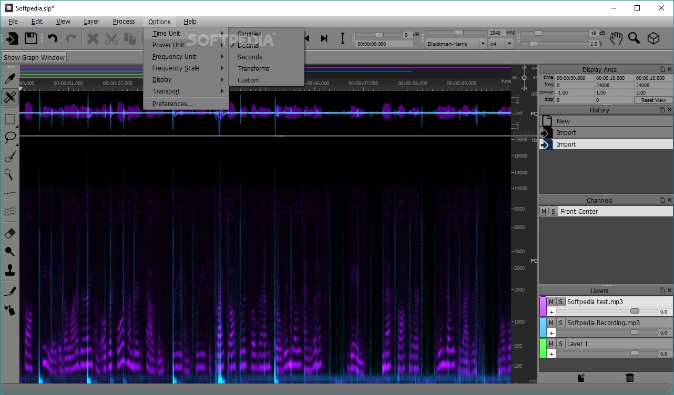Select the Spray can tool
The width and height of the screenshot is (674, 395).
[x=10, y=310]
